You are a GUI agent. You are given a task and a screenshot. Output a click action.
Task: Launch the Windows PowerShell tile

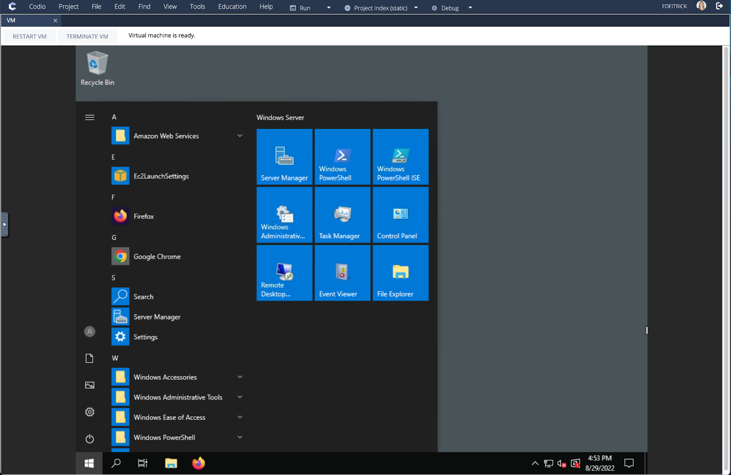tap(342, 157)
